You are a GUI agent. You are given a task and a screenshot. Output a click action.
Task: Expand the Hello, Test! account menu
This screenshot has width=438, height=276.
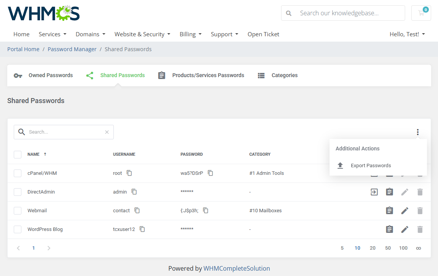pos(407,34)
